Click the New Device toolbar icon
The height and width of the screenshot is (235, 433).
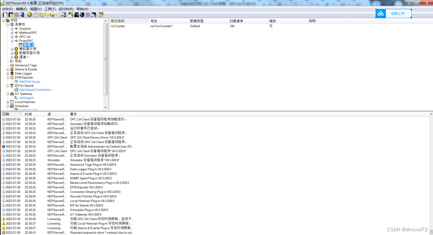tap(35, 14)
